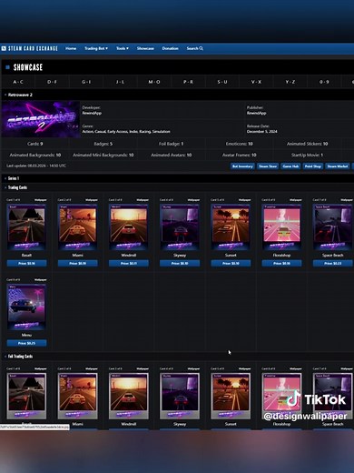Select the G-I alphabet tab
This screenshot has width=354, height=473.
[x=86, y=82]
